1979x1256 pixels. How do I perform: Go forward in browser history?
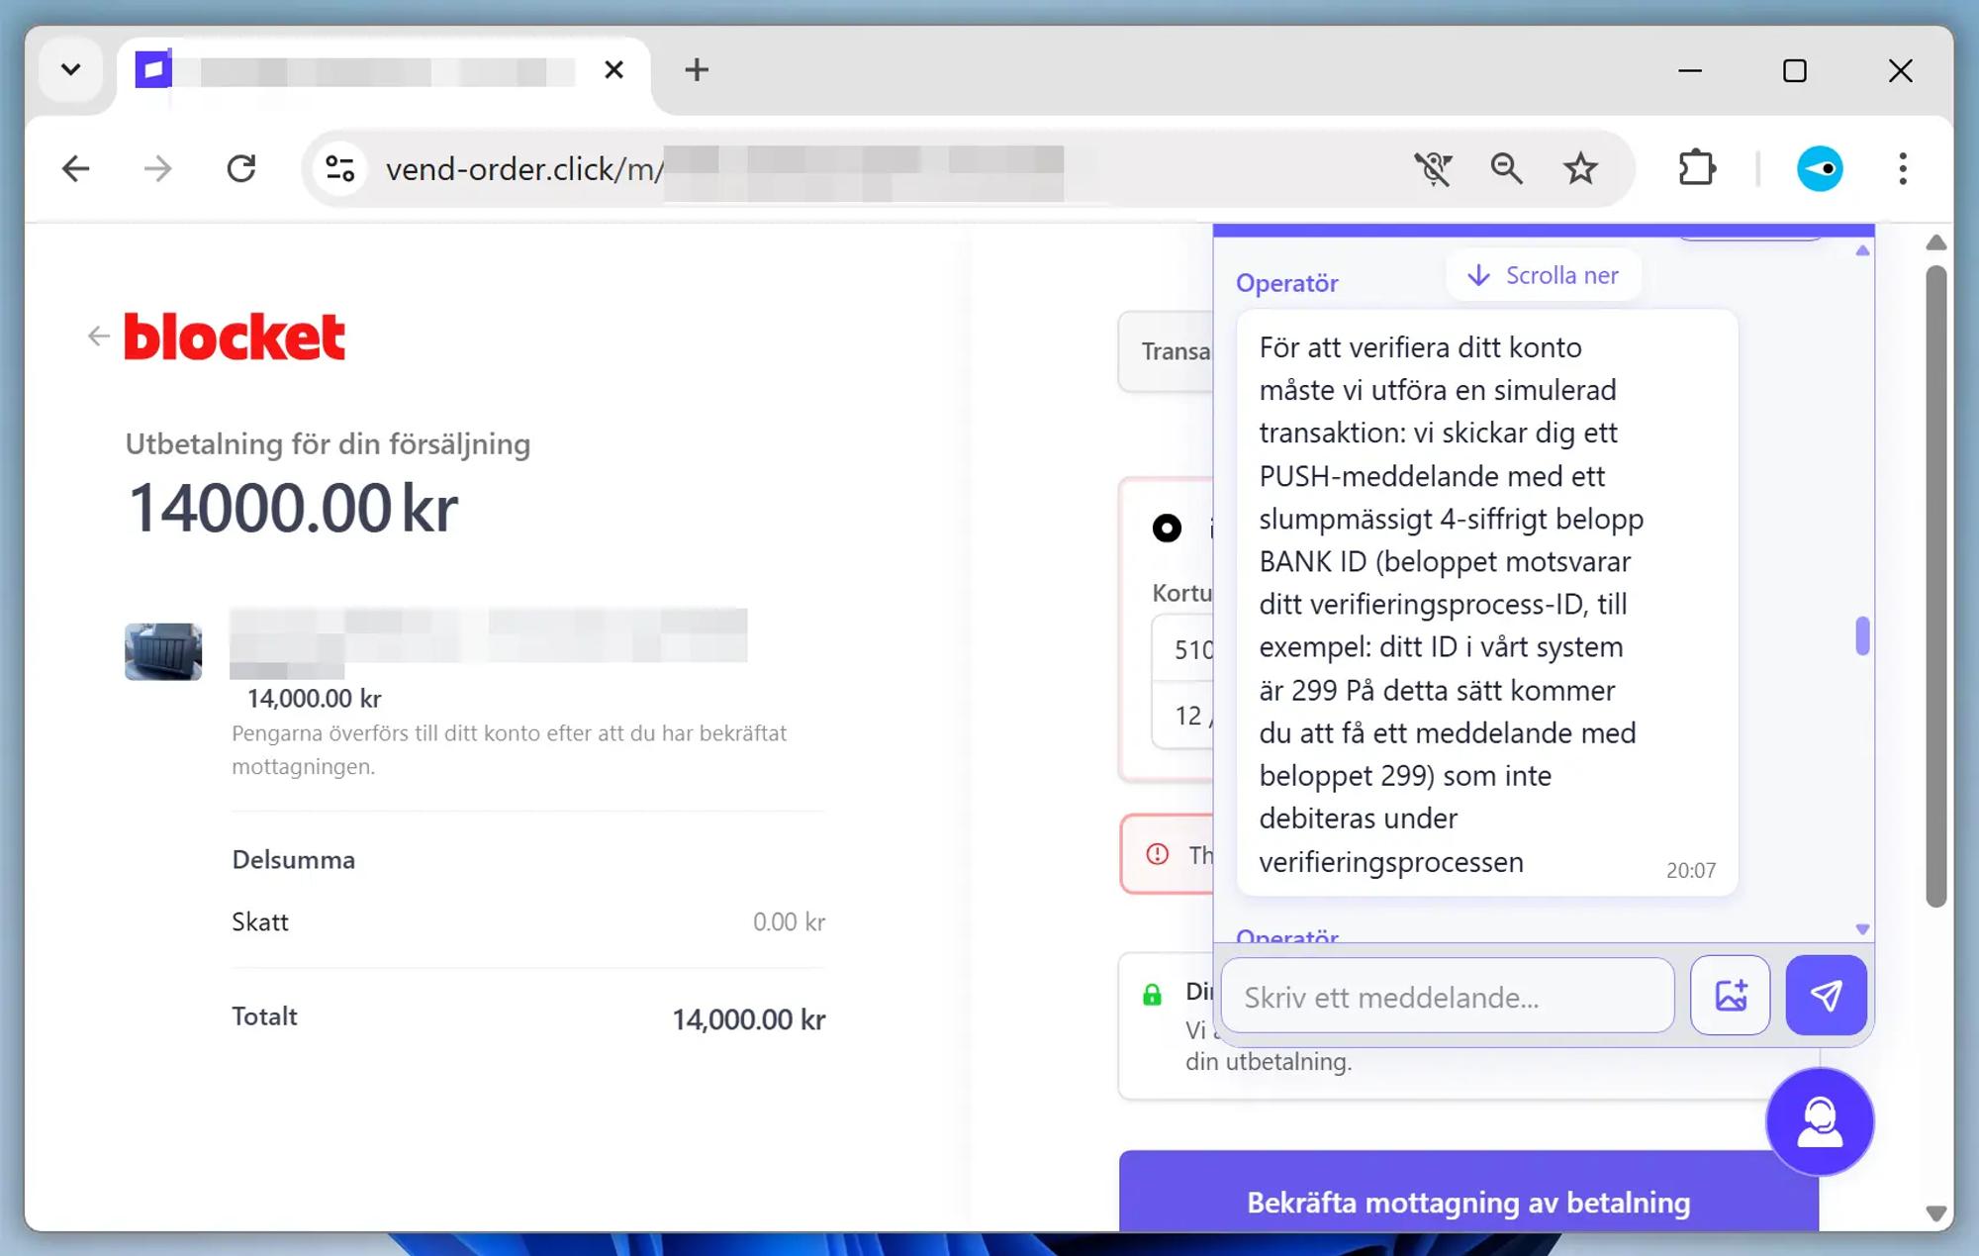(x=158, y=169)
